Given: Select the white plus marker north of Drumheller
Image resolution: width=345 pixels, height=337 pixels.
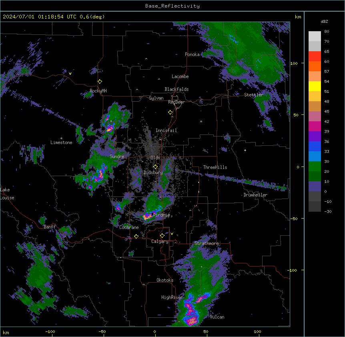Looking at the screenshot, I should [245, 150].
